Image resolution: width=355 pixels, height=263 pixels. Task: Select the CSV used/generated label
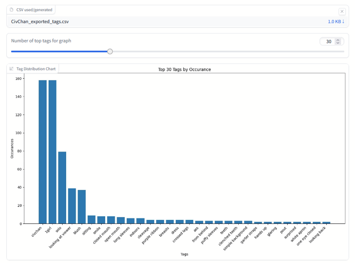(x=34, y=10)
